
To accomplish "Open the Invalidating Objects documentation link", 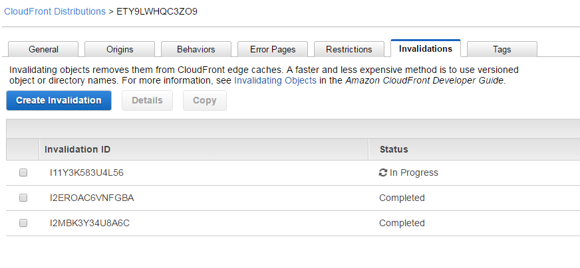I will click(275, 80).
